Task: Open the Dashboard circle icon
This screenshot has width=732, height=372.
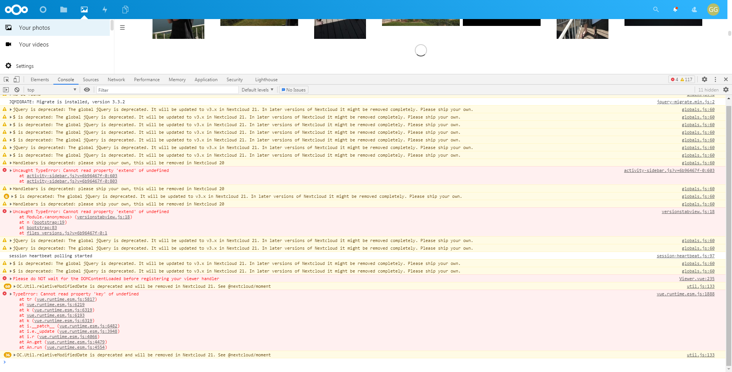Action: click(x=43, y=10)
